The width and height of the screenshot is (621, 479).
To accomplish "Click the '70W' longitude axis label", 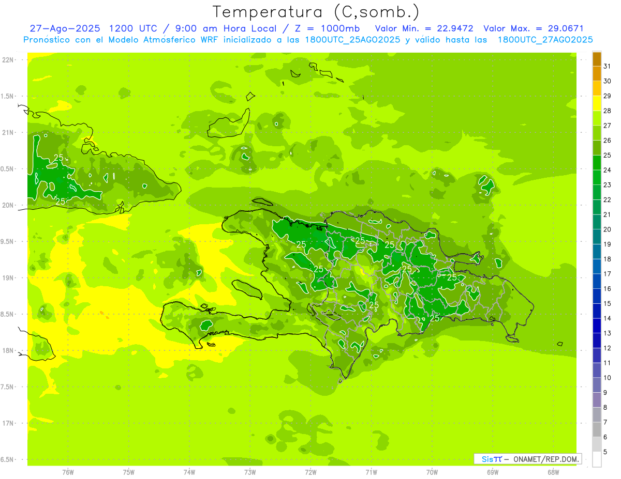I will (x=432, y=472).
